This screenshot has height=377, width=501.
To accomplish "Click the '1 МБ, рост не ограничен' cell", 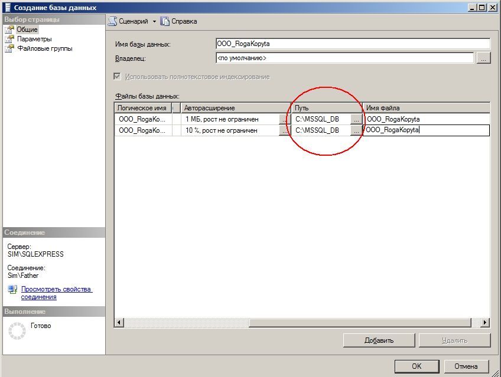I will [230, 119].
